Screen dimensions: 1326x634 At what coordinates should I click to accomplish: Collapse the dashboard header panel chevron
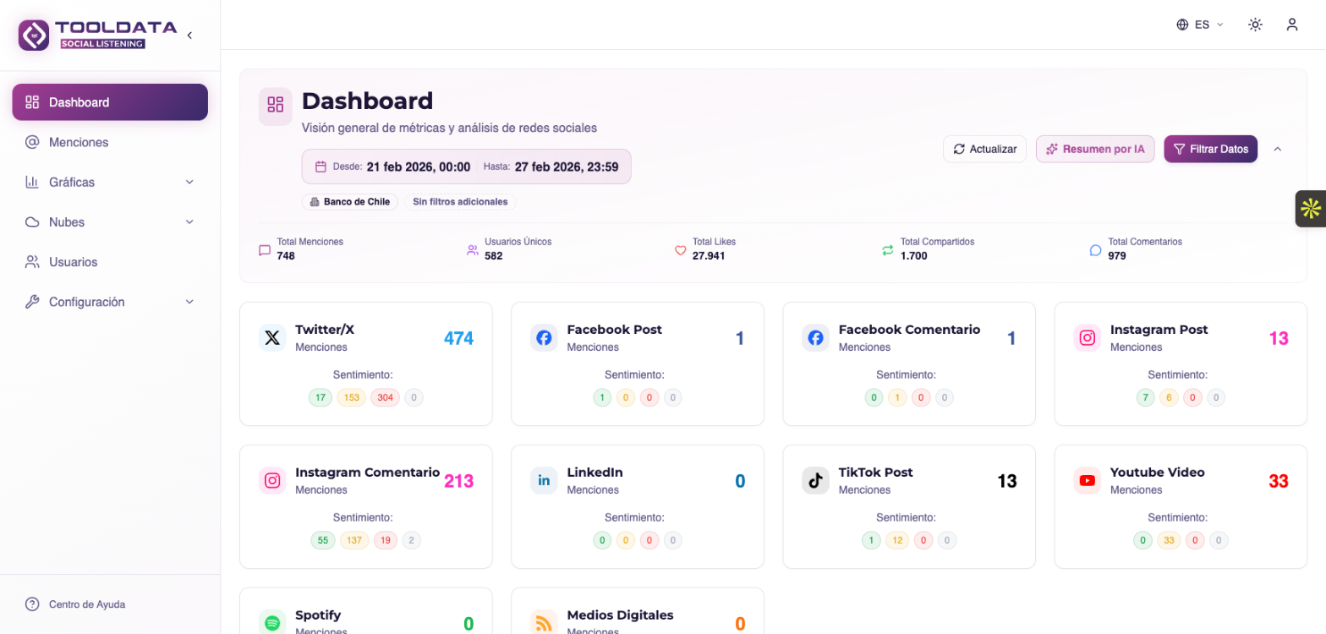(x=1278, y=149)
